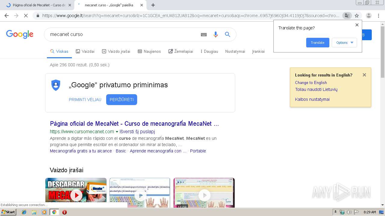Click the Google logo

20,34
